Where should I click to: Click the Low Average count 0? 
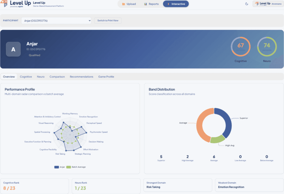pyautogui.click(x=240, y=157)
